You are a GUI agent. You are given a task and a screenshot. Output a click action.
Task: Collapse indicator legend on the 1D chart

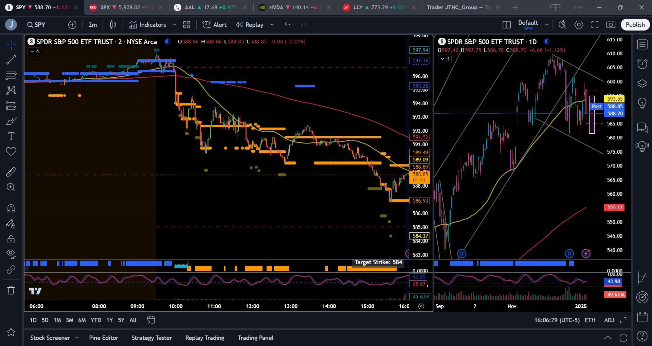click(x=445, y=59)
